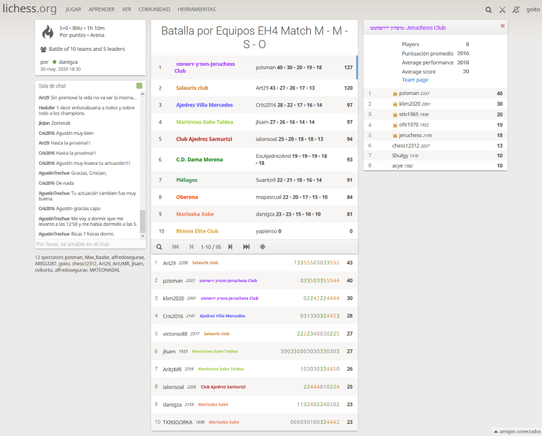
Task: Select the Salauris club team row
Action: click(253, 87)
